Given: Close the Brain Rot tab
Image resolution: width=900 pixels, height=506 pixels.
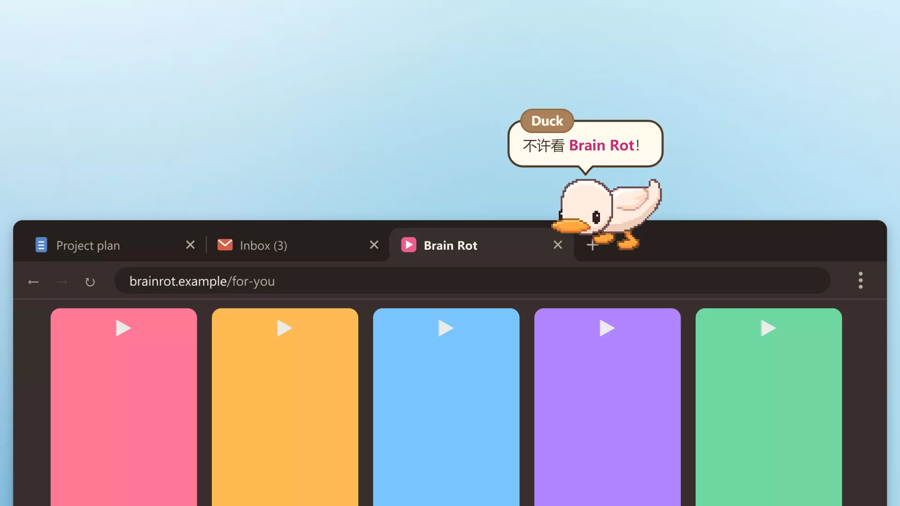Looking at the screenshot, I should (558, 245).
